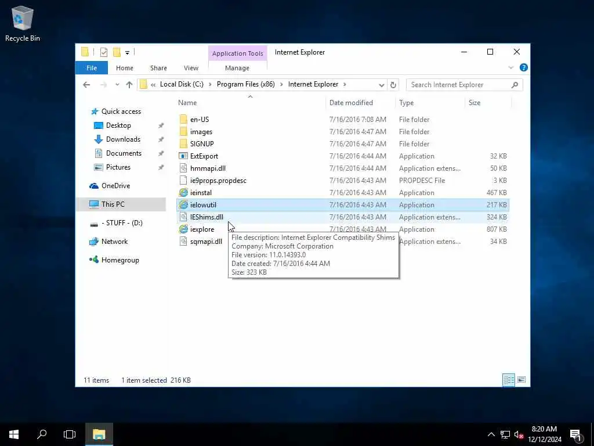Open the Windows Start menu
The width and height of the screenshot is (594, 446).
(x=14, y=434)
